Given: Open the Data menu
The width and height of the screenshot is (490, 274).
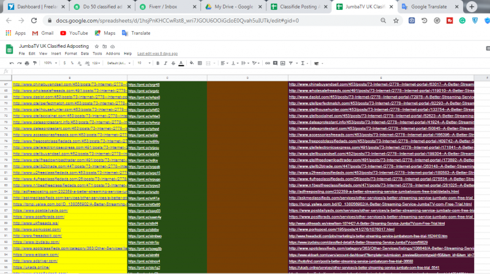Looking at the screenshot, I should [85, 54].
